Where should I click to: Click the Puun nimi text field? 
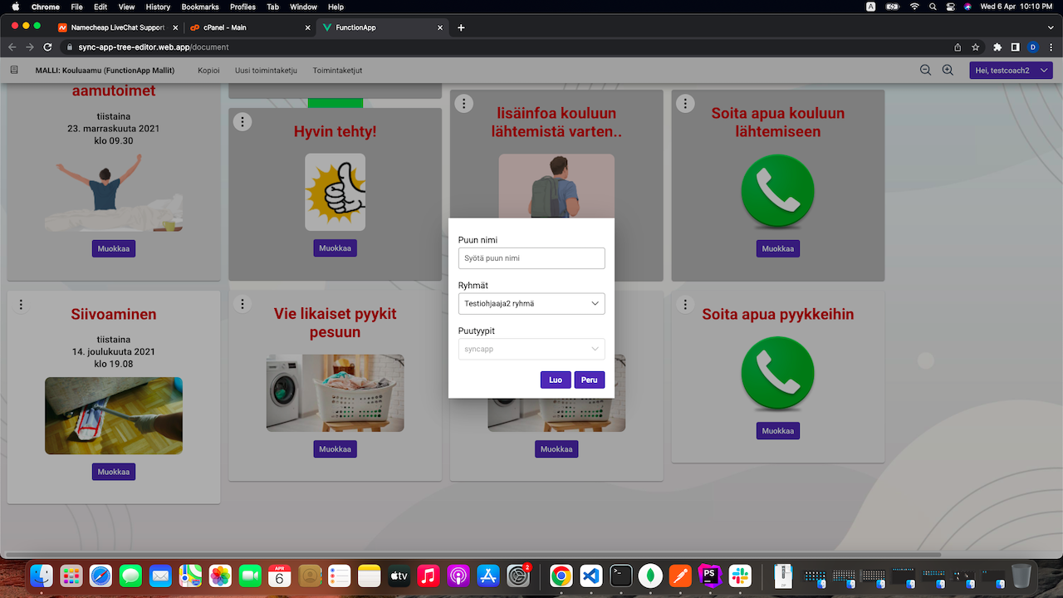tap(531, 258)
